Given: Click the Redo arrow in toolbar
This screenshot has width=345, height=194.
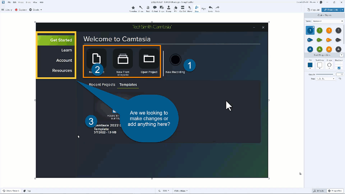Looking at the screenshot, I should pos(217,9).
